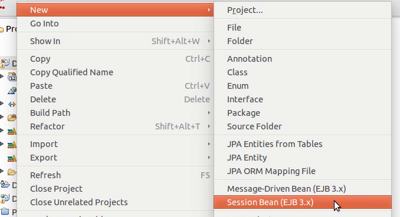The width and height of the screenshot is (400, 217).
Task: Create a new Annotation
Action: (x=303, y=59)
